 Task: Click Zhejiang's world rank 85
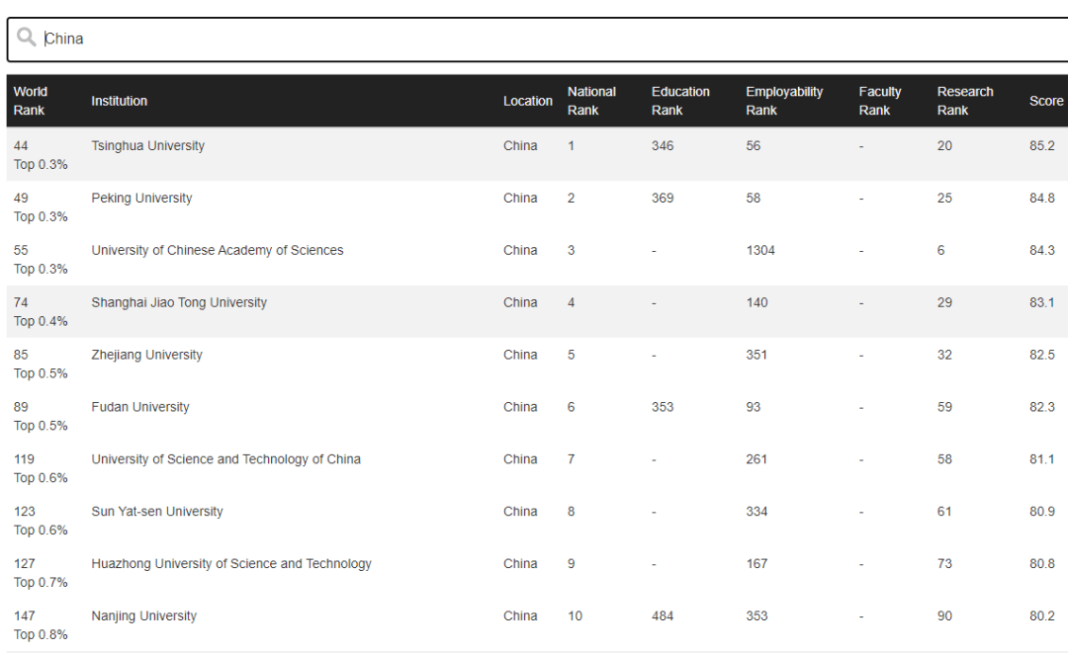coord(21,355)
